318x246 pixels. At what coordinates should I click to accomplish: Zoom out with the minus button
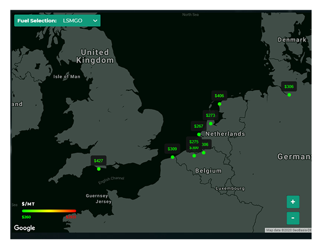[x=293, y=218]
